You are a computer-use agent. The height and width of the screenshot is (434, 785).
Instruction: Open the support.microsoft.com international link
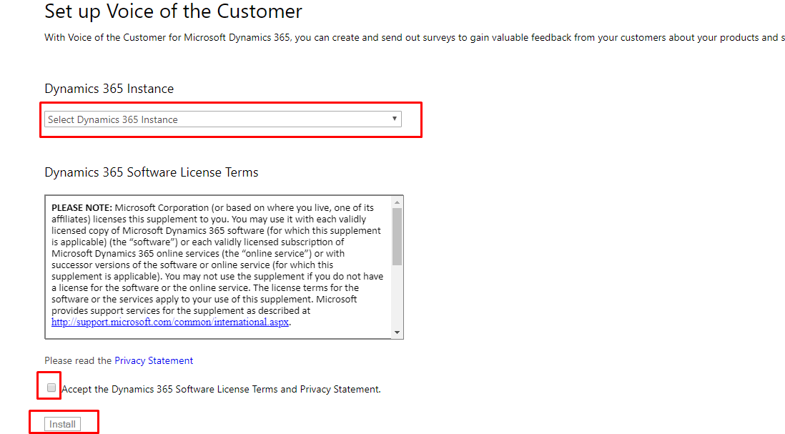[170, 322]
